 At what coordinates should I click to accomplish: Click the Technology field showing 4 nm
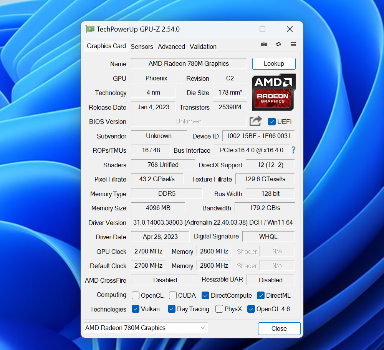[x=153, y=92]
